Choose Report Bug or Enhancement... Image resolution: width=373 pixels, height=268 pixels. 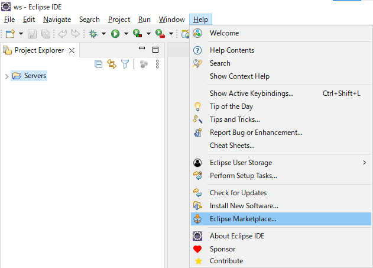[x=281, y=133]
